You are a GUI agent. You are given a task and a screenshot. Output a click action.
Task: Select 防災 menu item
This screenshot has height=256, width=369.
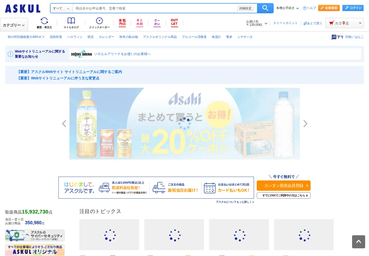(x=91, y=37)
